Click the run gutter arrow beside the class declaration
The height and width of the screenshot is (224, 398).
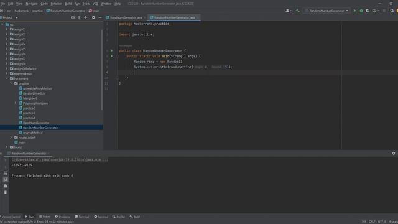click(x=112, y=51)
